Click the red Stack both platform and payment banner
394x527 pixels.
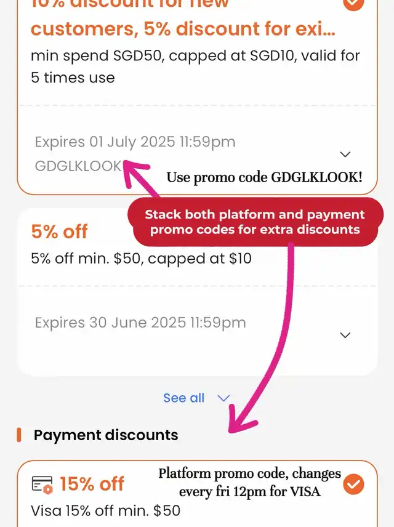[x=255, y=222]
